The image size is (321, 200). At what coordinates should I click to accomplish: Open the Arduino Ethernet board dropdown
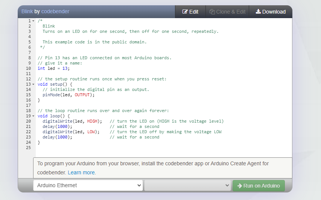click(x=88, y=185)
